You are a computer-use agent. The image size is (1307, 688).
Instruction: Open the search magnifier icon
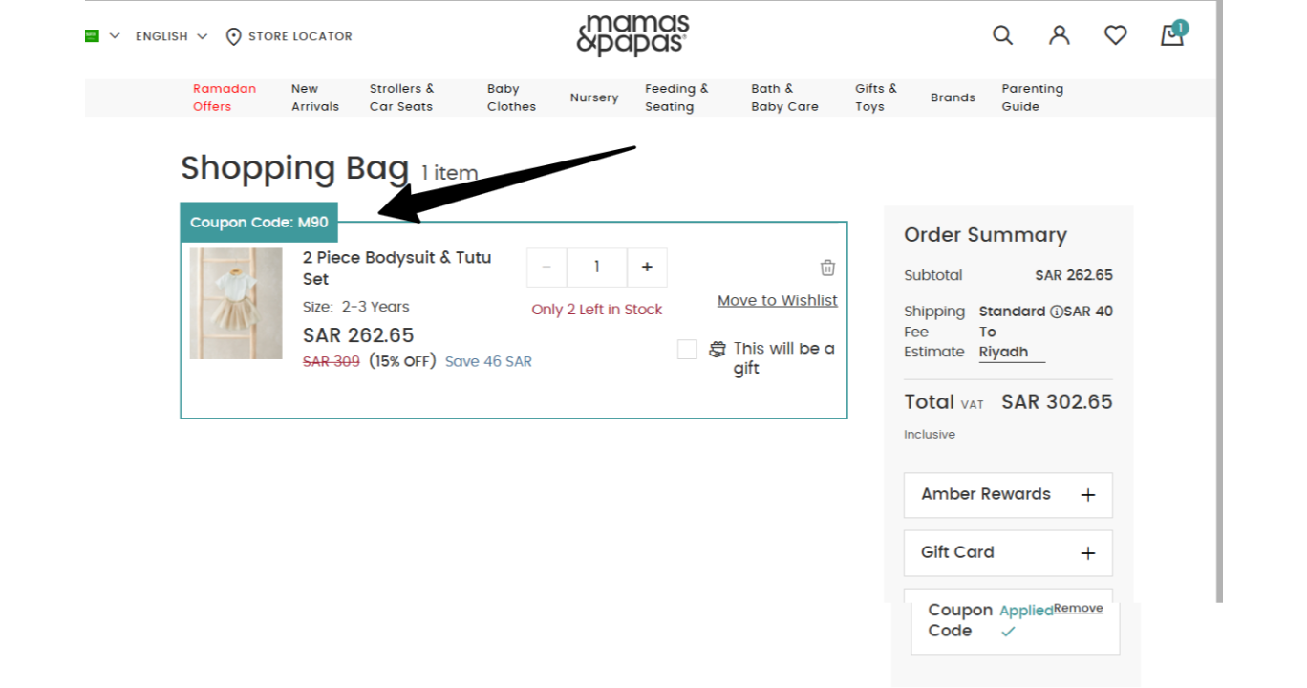pos(1002,35)
